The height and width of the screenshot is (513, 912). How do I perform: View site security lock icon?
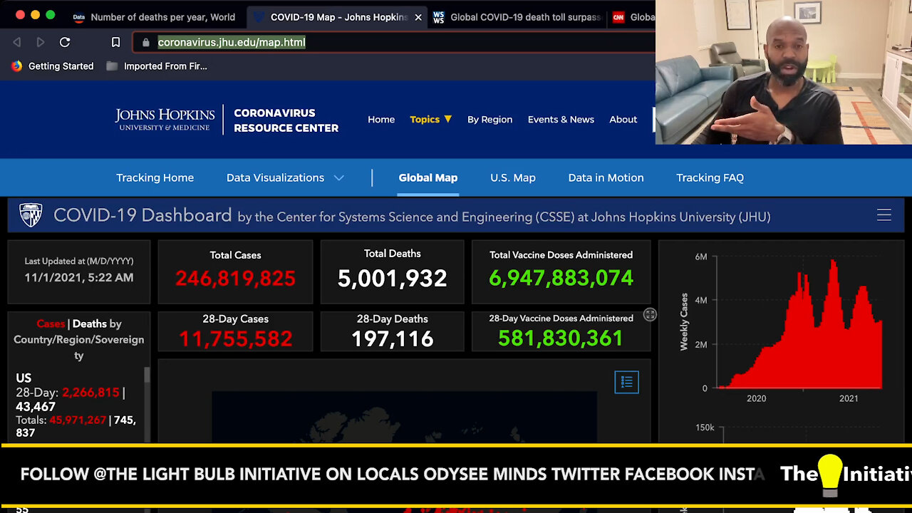point(146,42)
